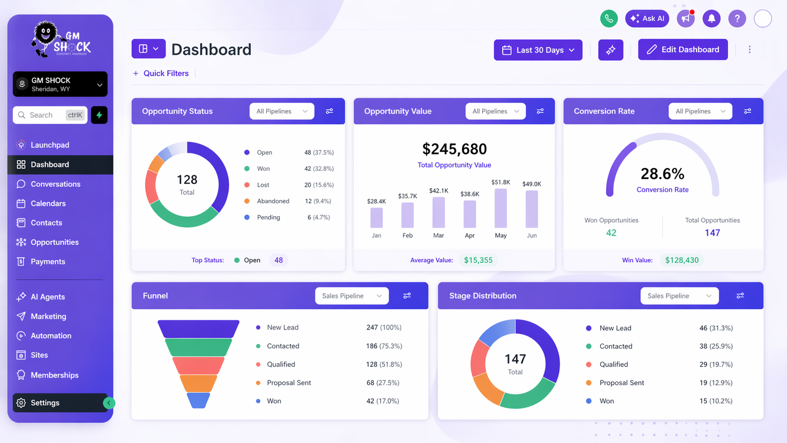This screenshot has width=787, height=443.
Task: Click Edit Dashboard button
Action: (683, 49)
